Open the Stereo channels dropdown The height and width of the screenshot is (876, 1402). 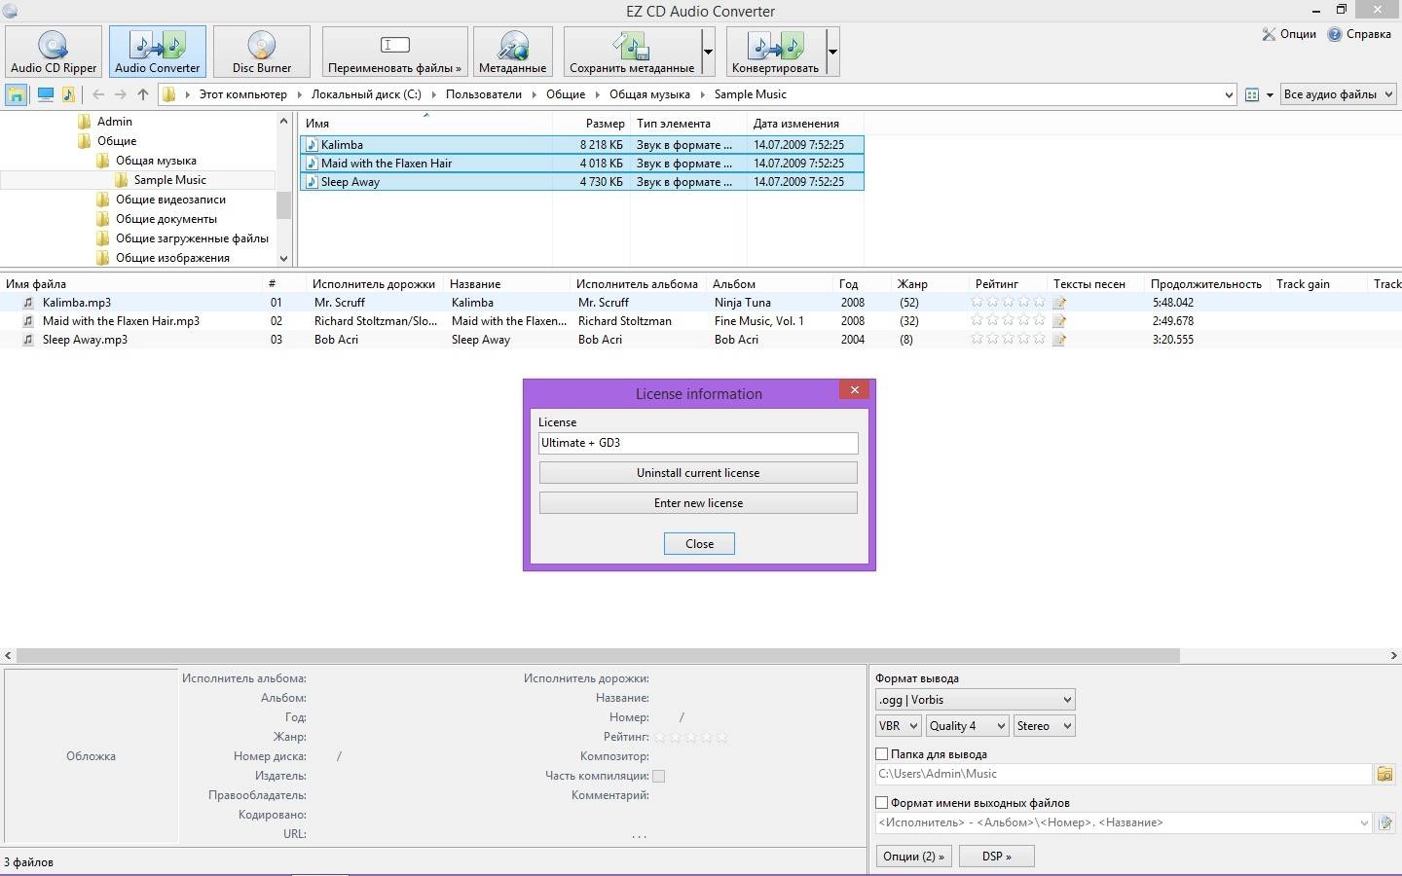1044,726
